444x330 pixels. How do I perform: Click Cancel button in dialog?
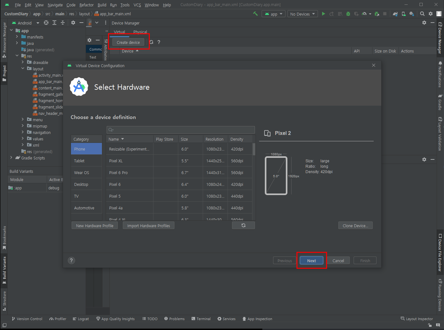pos(338,261)
